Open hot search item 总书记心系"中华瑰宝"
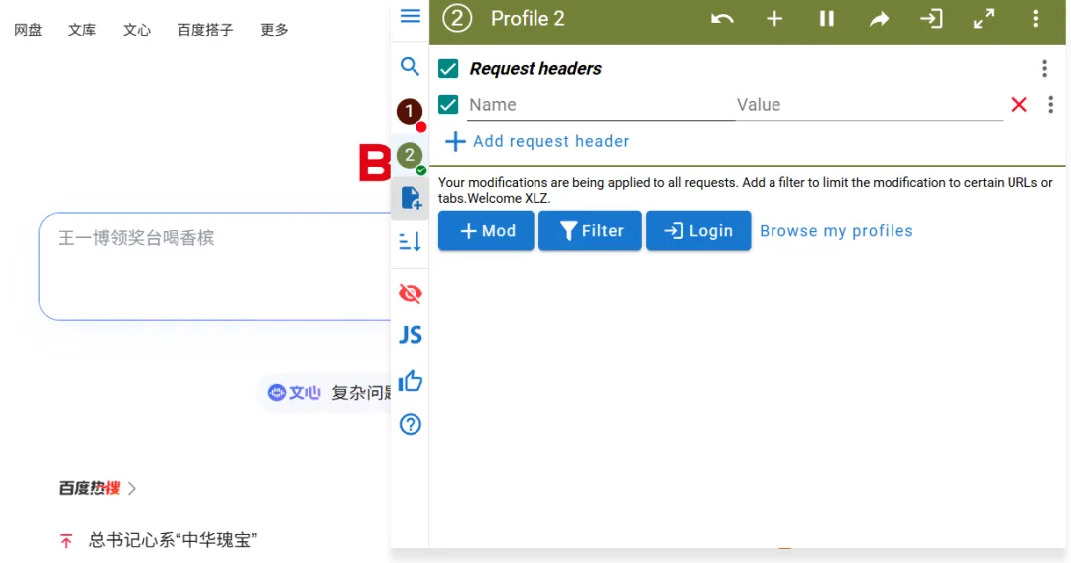Image resolution: width=1071 pixels, height=563 pixels. tap(173, 540)
